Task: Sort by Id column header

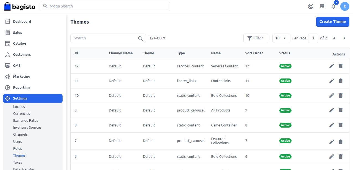Action: pyautogui.click(x=76, y=53)
